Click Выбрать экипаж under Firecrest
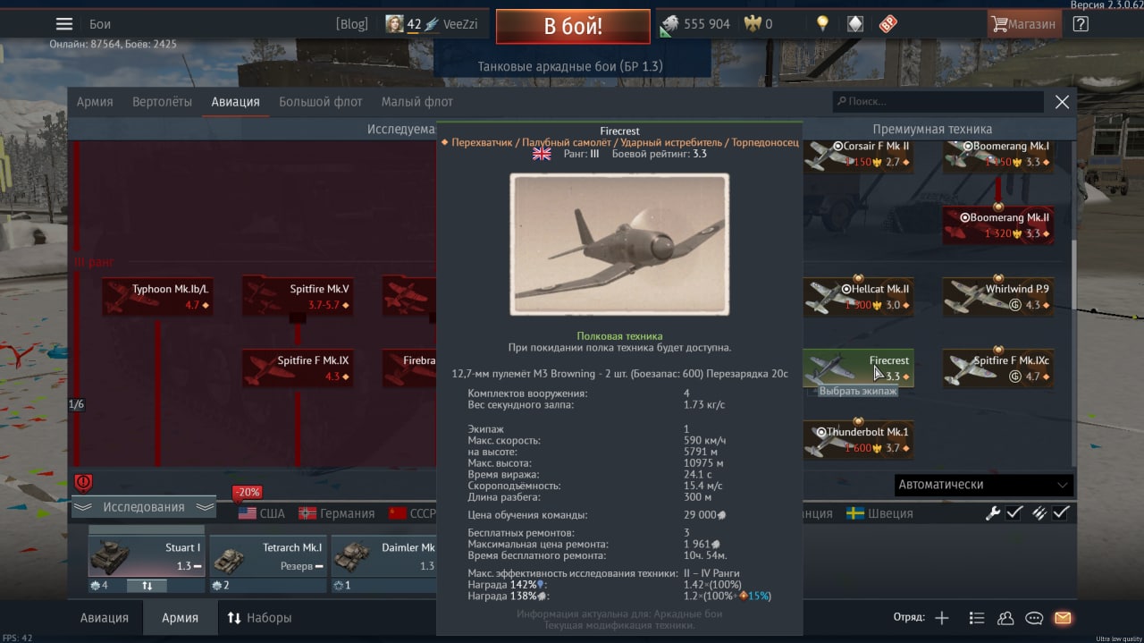 [858, 391]
